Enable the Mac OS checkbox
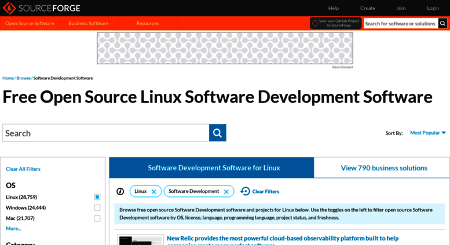The width and height of the screenshot is (450, 245). [x=97, y=218]
